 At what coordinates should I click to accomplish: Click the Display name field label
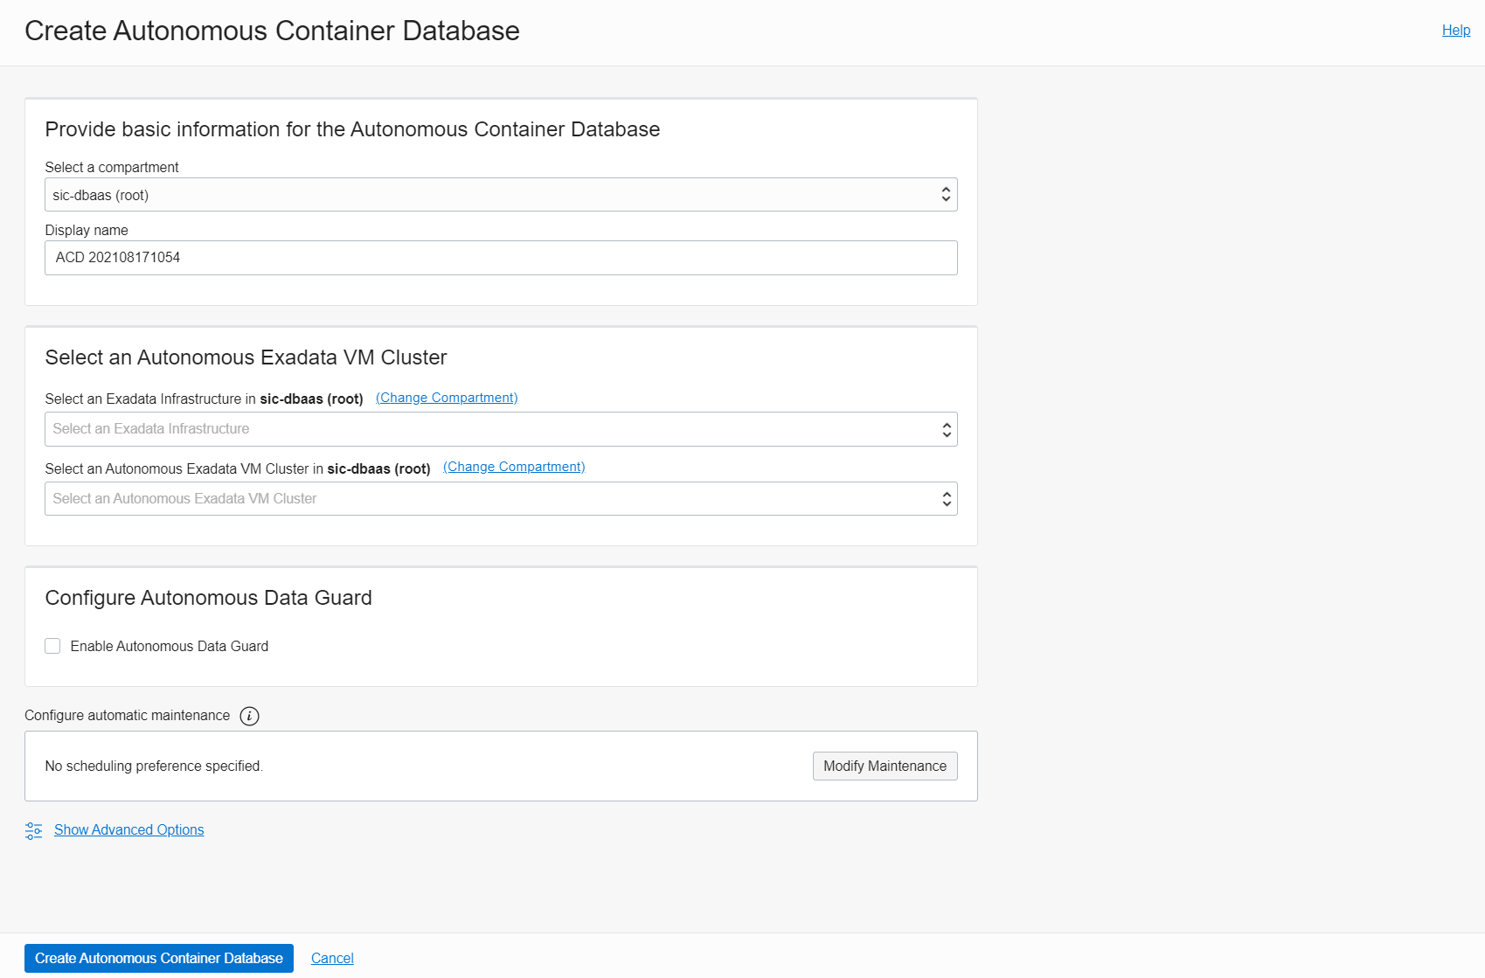pyautogui.click(x=87, y=230)
